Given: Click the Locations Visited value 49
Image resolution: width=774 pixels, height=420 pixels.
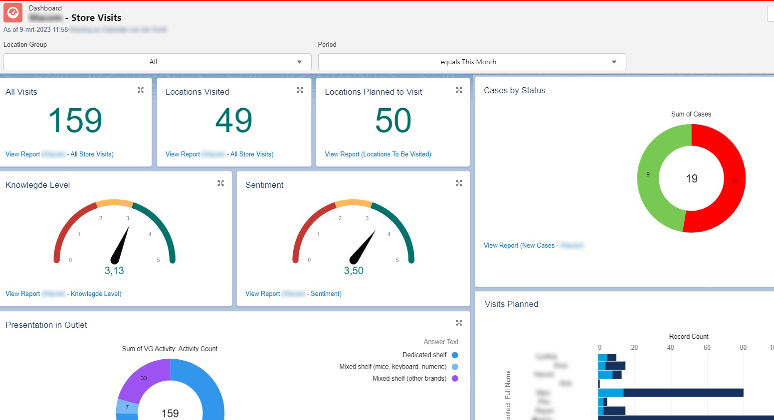Looking at the screenshot, I should click(234, 121).
